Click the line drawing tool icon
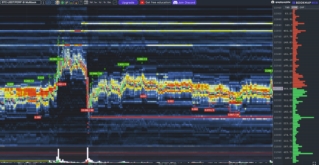This screenshot has height=165, width=319. pyautogui.click(x=115, y=2)
